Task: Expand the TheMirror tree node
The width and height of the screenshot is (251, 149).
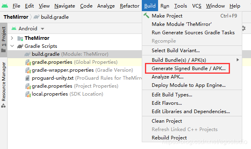Action: 12,38
